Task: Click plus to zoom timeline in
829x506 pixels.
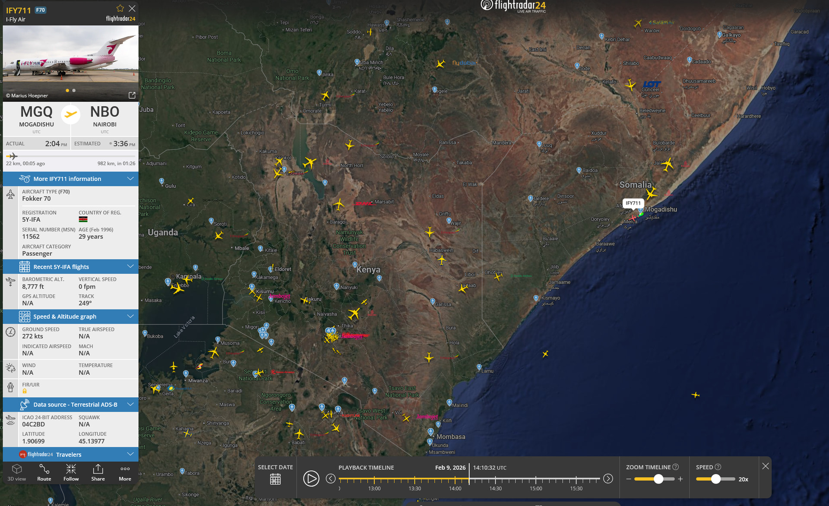Action: pos(680,479)
